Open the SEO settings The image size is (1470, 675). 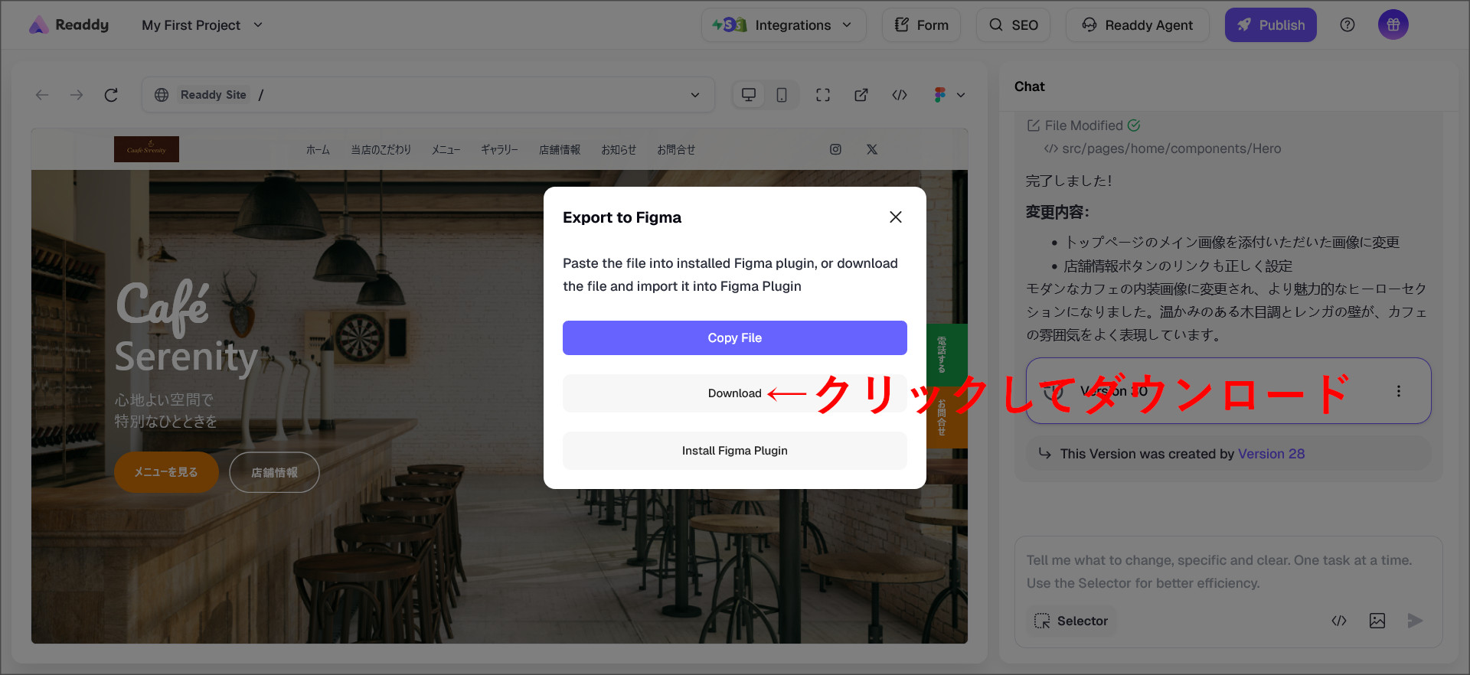[x=1013, y=25]
